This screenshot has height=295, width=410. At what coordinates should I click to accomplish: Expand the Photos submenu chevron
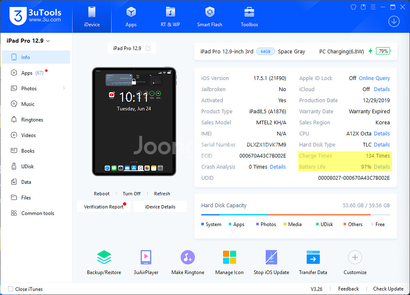pos(64,89)
